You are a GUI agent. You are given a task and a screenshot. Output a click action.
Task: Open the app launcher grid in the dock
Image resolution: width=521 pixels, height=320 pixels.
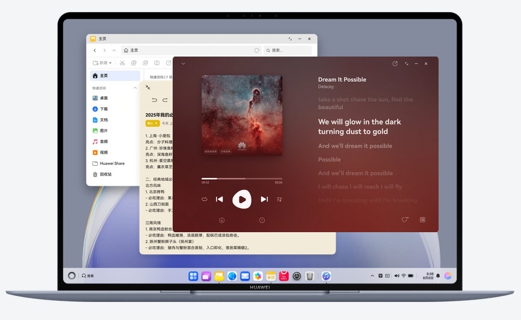[193, 276]
